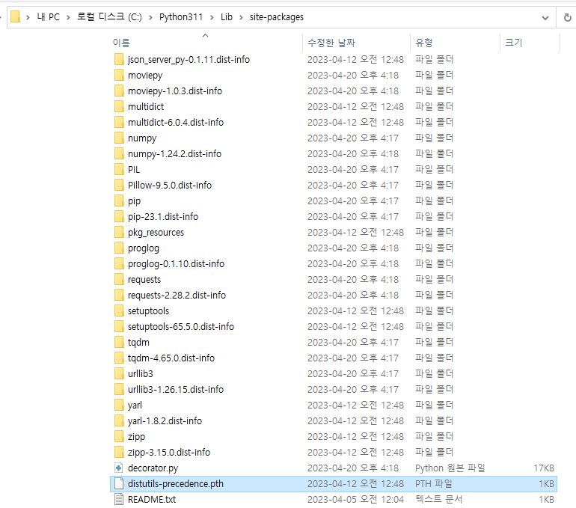Go to 내 PC in the breadcrumb
Image resolution: width=576 pixels, height=508 pixels.
[x=48, y=17]
